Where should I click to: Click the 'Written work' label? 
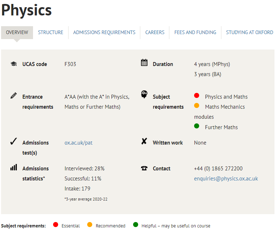click(168, 143)
